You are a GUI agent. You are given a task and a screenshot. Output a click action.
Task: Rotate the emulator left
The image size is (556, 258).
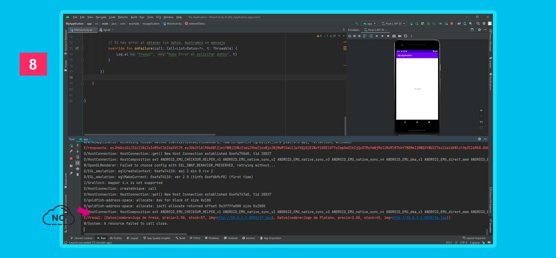(365, 36)
